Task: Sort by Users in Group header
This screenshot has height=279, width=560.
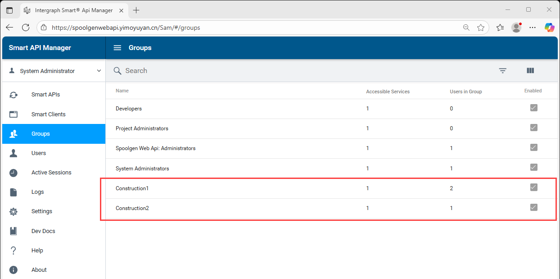Action: pyautogui.click(x=465, y=91)
